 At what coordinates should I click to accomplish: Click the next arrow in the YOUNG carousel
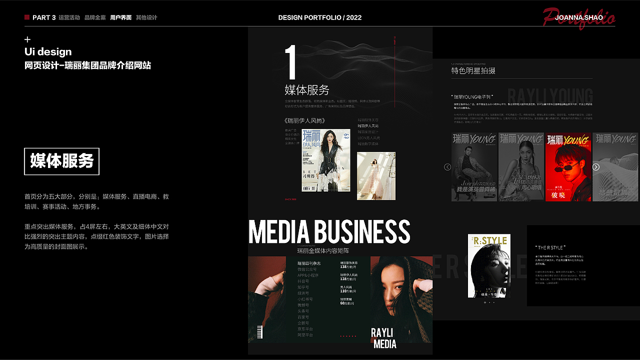click(x=596, y=167)
